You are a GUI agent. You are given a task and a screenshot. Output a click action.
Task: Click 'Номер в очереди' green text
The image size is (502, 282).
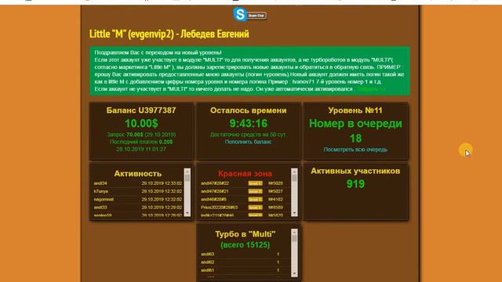[x=355, y=124]
